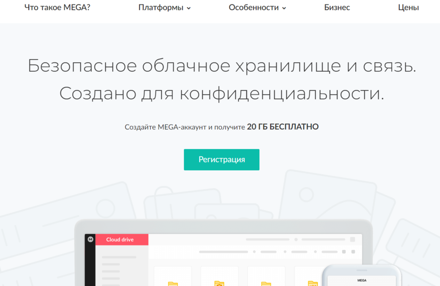Expand the chevron next to Особенности

pos(284,8)
